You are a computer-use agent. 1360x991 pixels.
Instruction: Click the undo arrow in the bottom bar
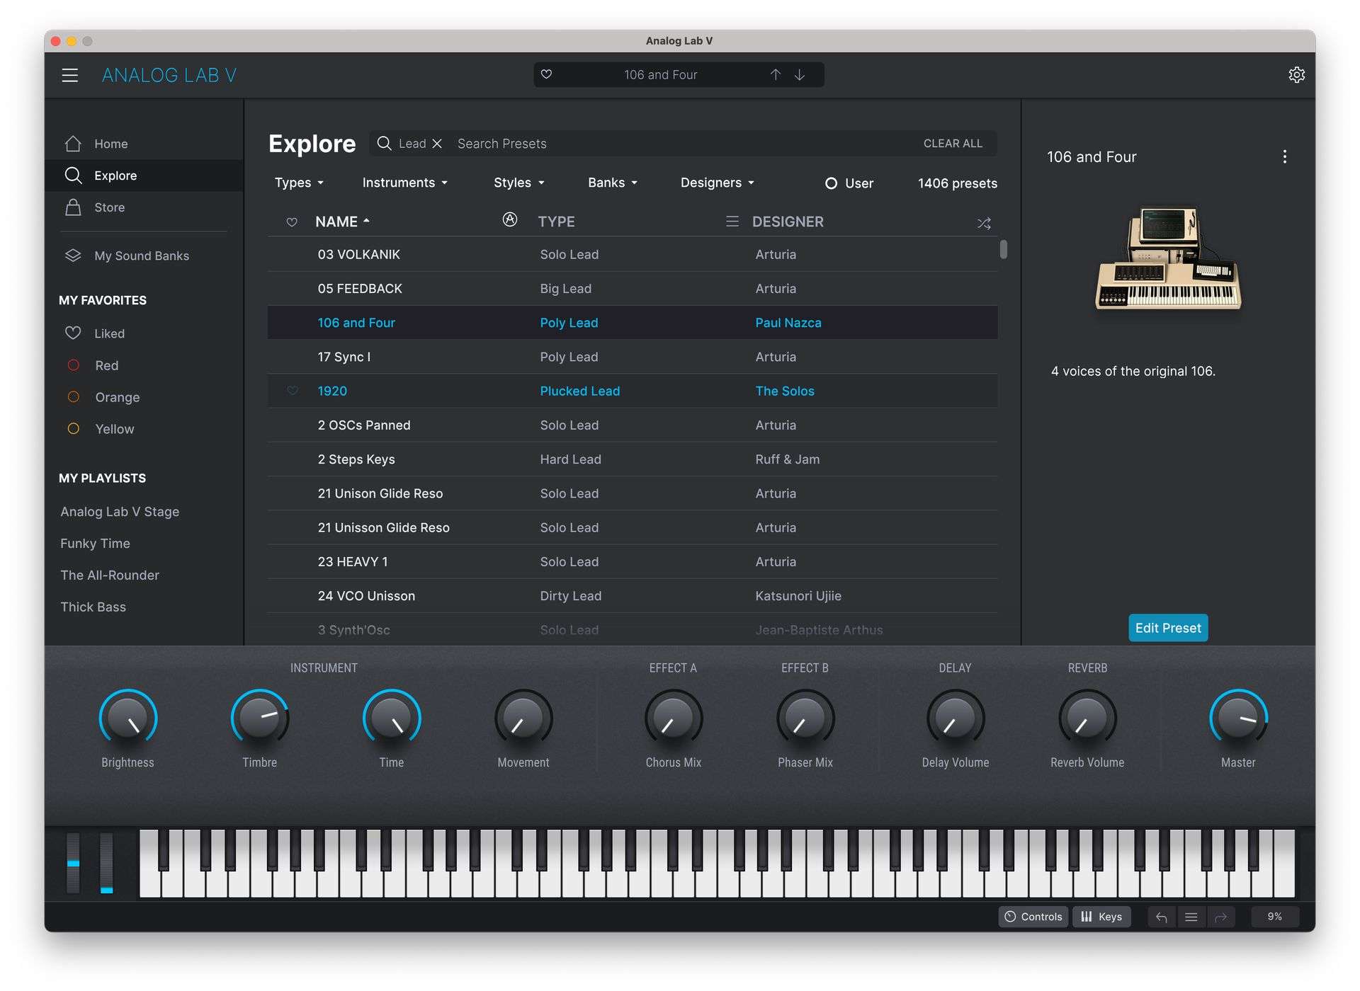click(1161, 917)
